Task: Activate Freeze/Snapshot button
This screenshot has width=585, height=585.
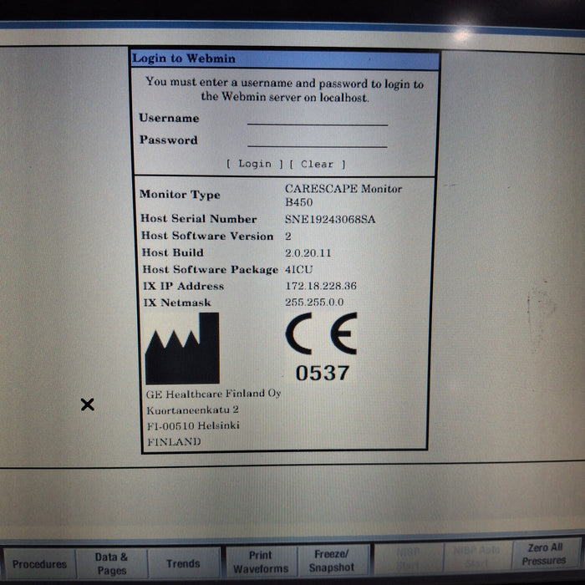Action: pos(332,561)
